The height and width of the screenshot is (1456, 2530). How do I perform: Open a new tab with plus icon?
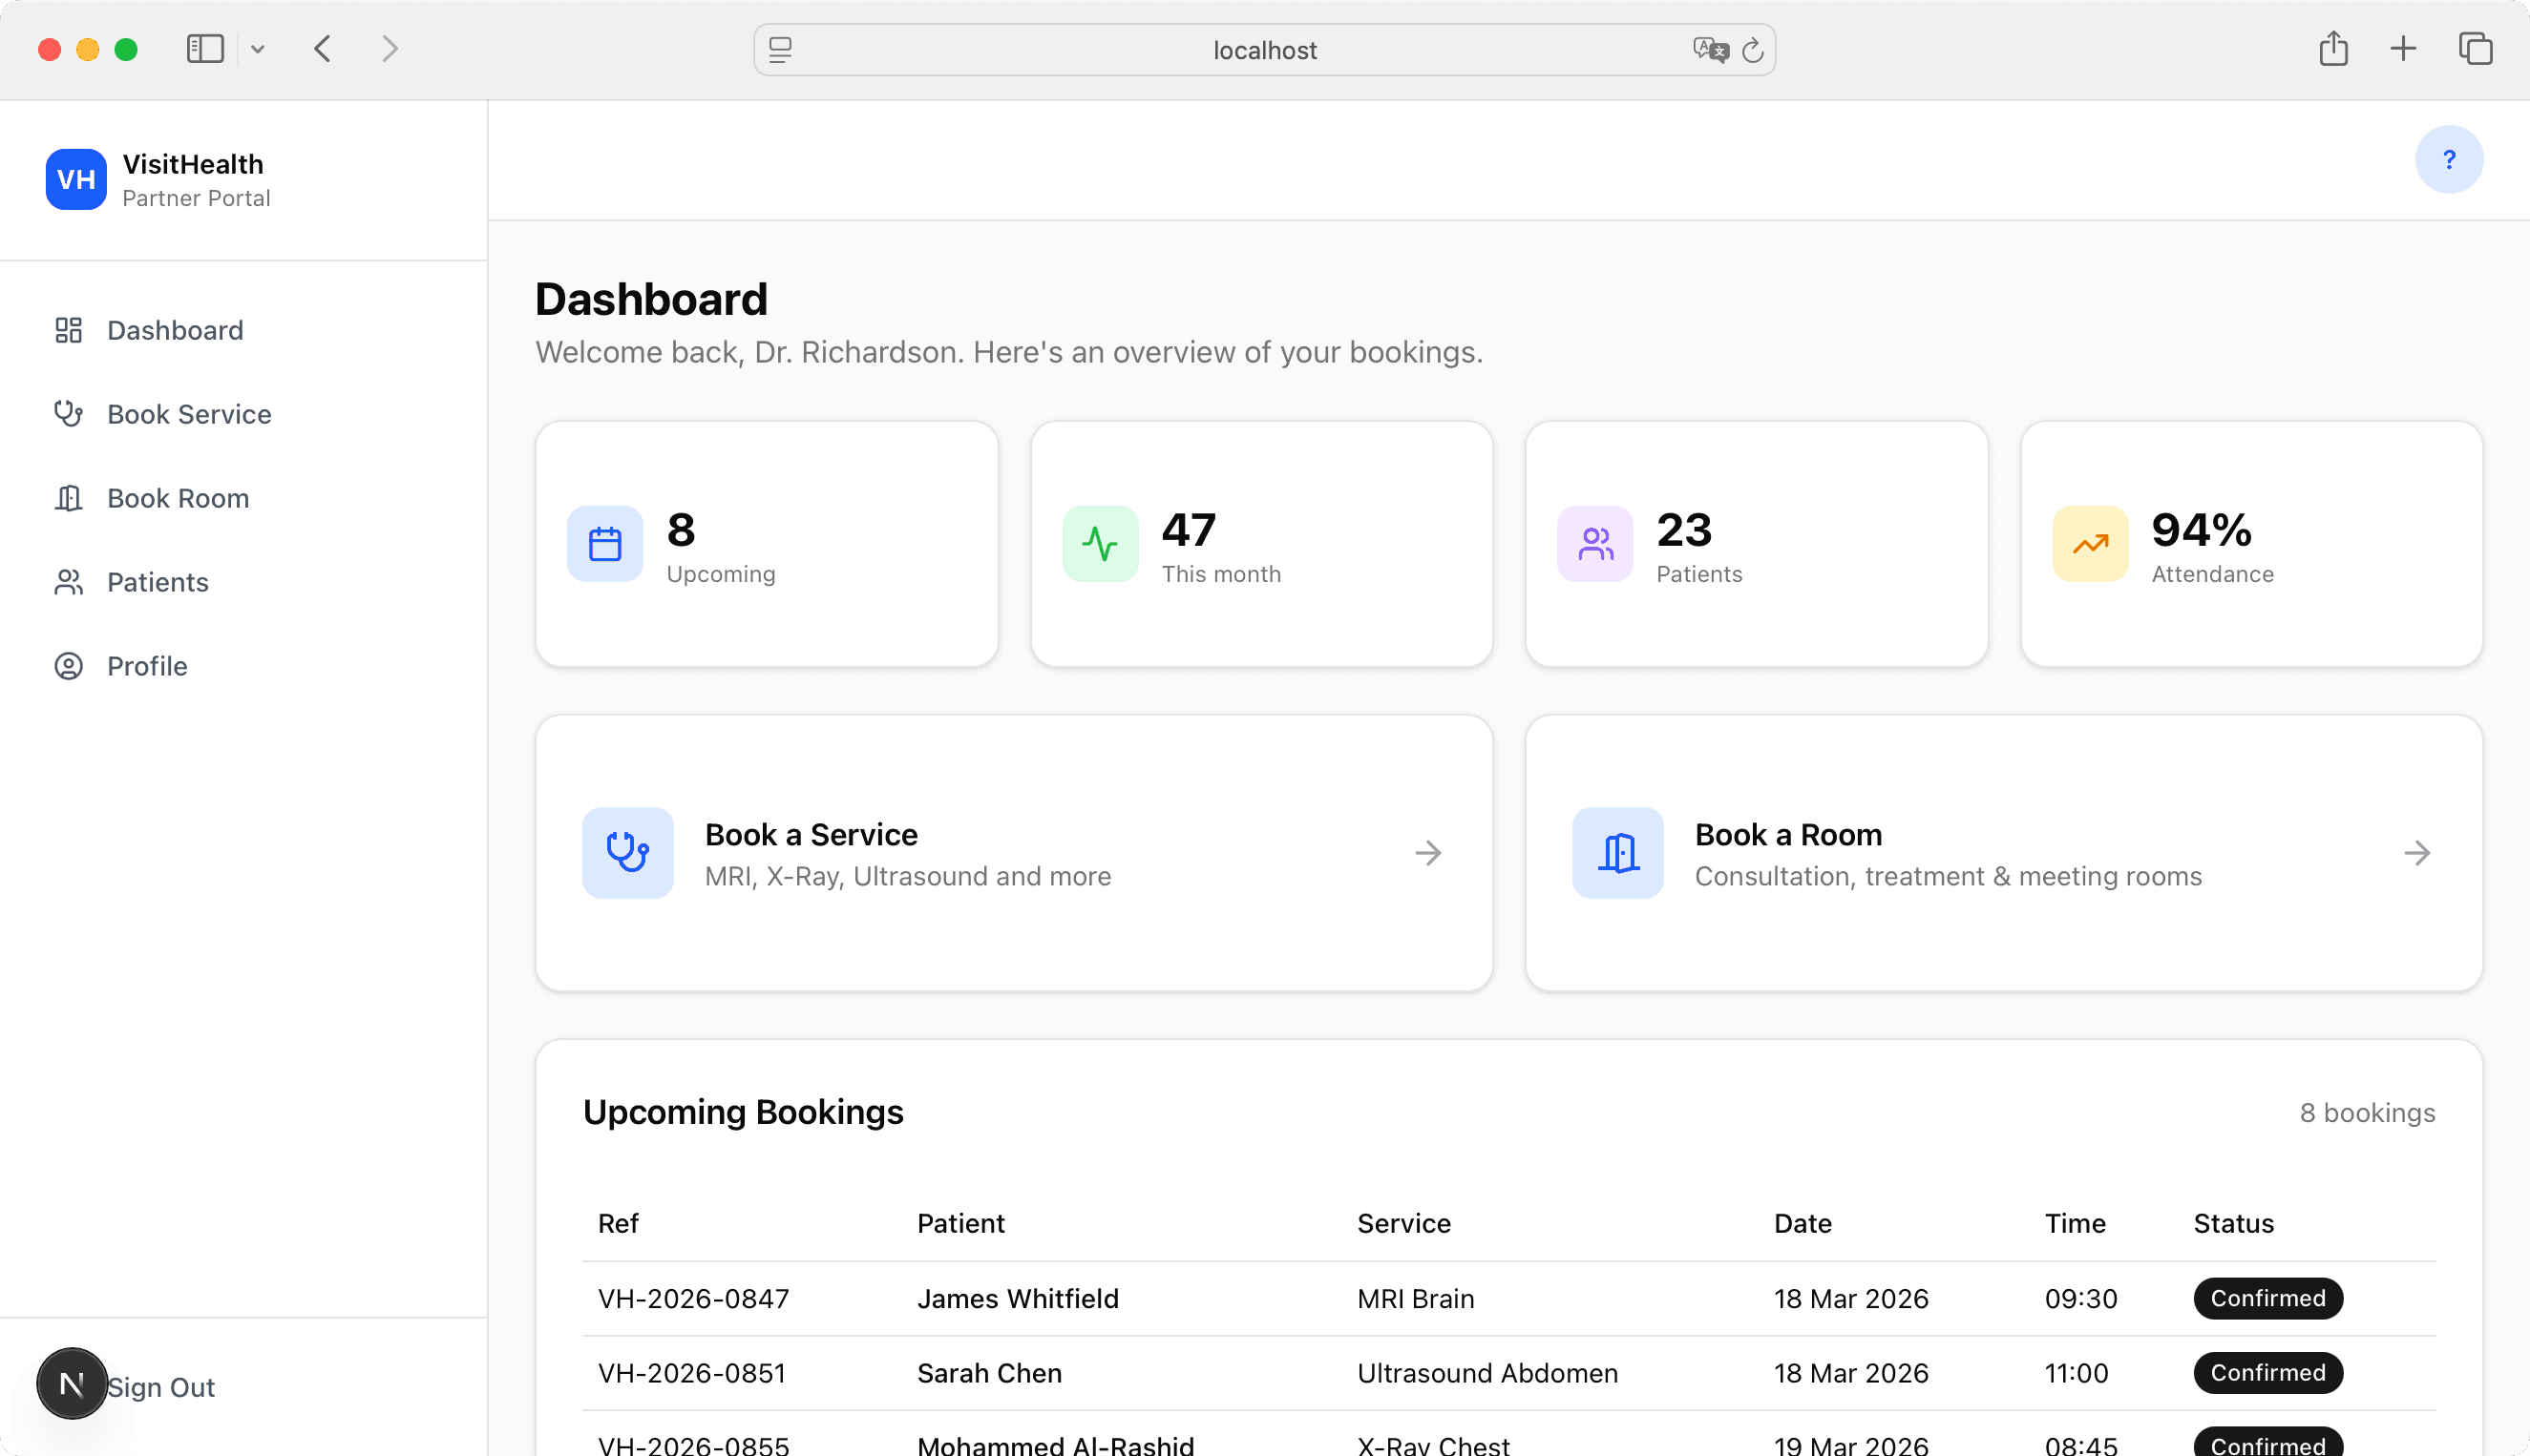2403,49
